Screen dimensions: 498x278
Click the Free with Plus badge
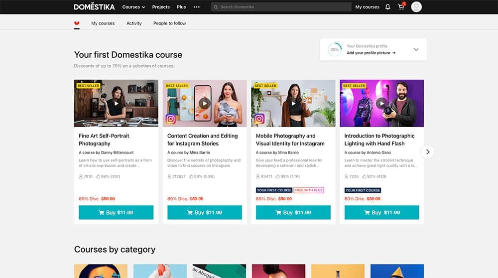tap(309, 190)
